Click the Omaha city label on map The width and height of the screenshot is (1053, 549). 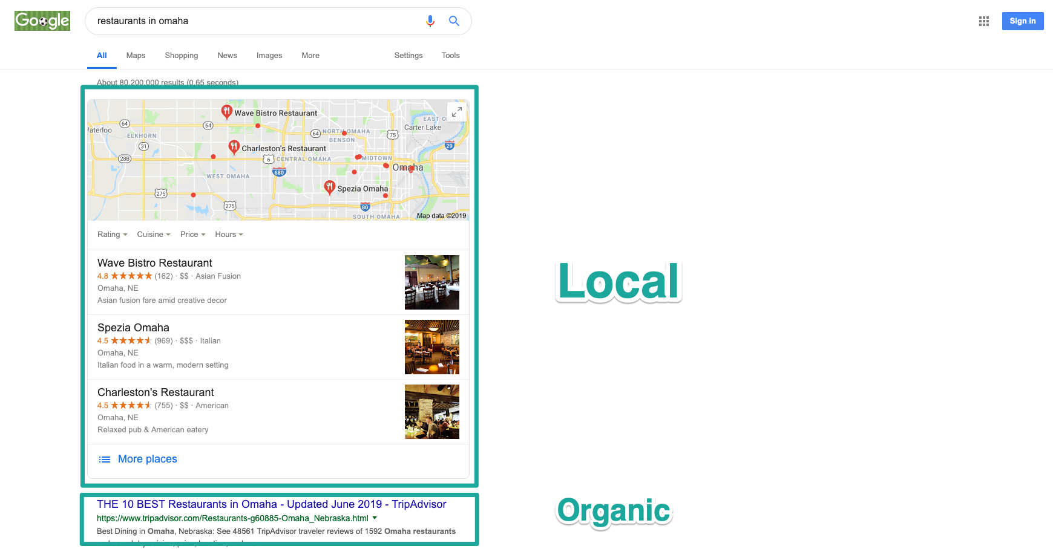pos(408,167)
